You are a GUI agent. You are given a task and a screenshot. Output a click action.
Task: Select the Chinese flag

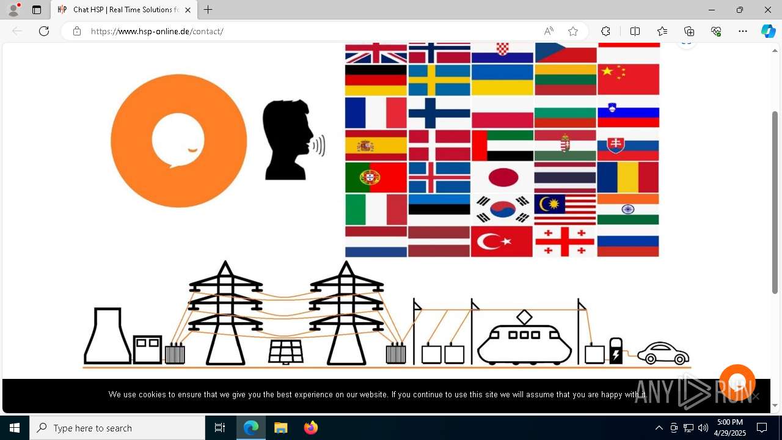click(628, 80)
